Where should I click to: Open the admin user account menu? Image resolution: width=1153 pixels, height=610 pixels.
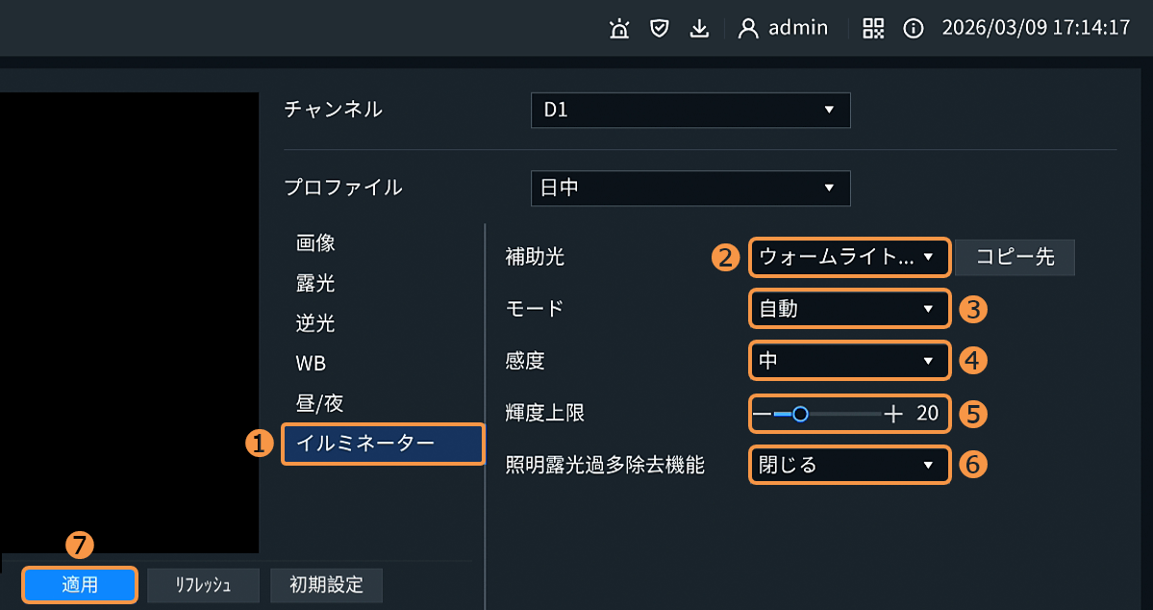(x=783, y=28)
